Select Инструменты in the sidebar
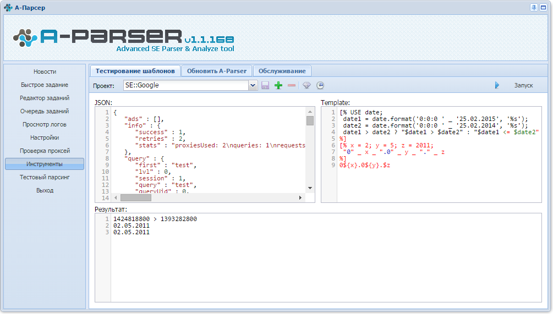The image size is (553, 314). [x=45, y=164]
